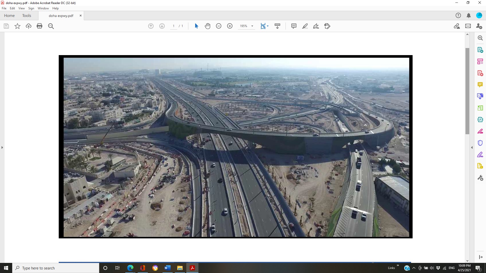The height and width of the screenshot is (273, 486).
Task: Expand the 195% zoom level dropdown
Action: tap(252, 26)
